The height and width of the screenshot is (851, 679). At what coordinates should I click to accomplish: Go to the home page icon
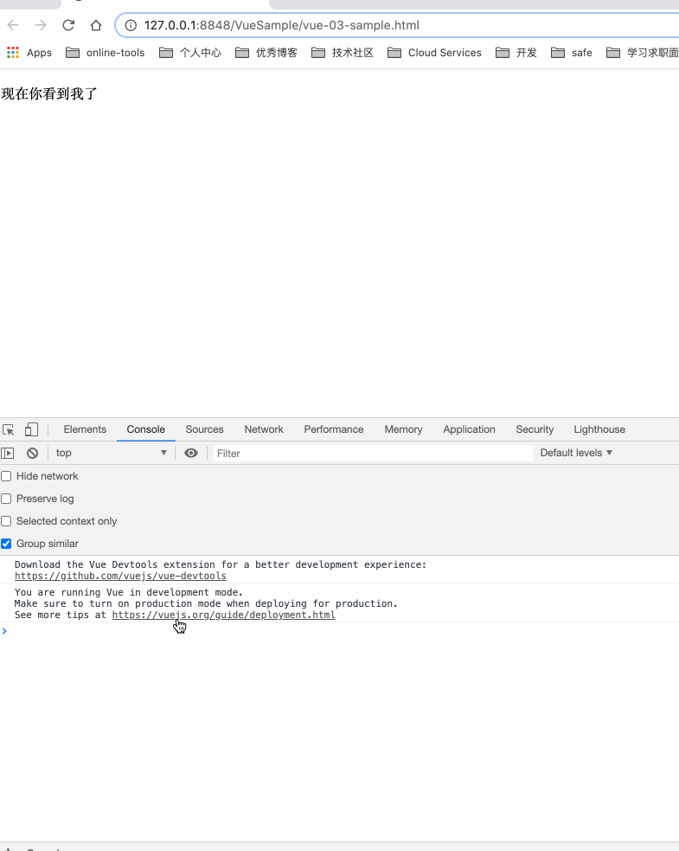pyautogui.click(x=96, y=25)
